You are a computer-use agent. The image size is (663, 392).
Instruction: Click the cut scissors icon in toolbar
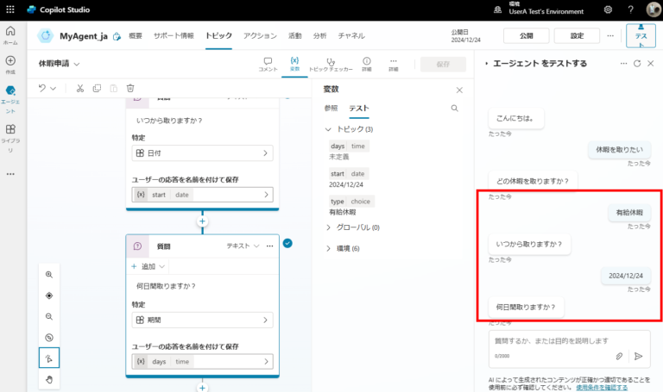[x=79, y=88]
